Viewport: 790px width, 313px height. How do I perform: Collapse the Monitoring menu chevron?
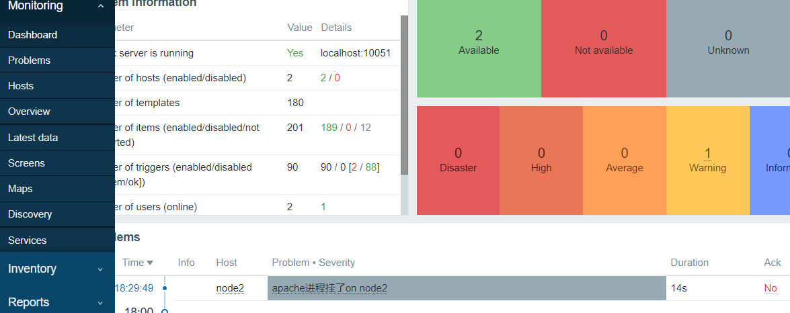coord(100,7)
